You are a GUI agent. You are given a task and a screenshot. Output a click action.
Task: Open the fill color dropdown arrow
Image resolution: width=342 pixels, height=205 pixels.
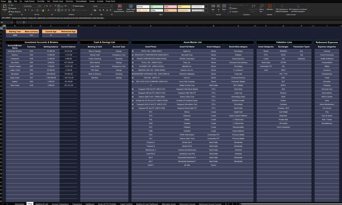(x=45, y=10)
